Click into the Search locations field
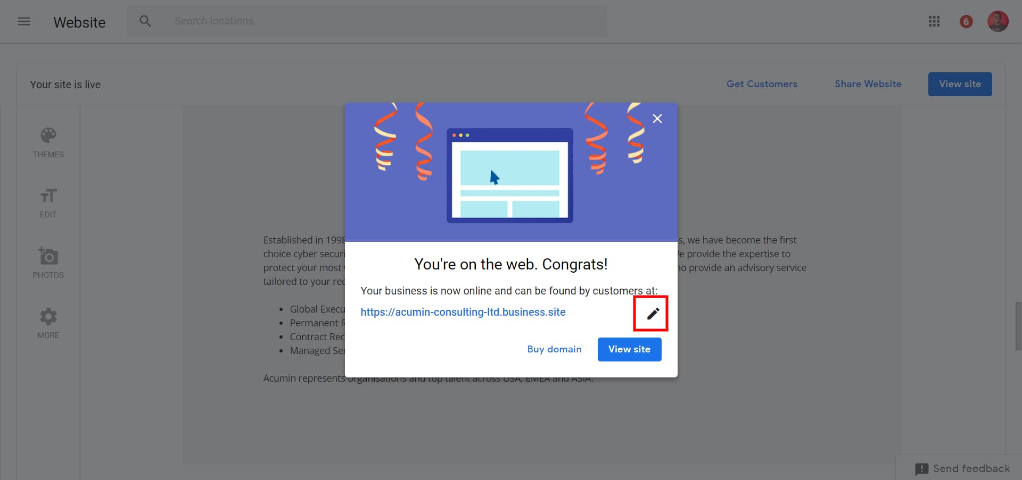 point(319,21)
